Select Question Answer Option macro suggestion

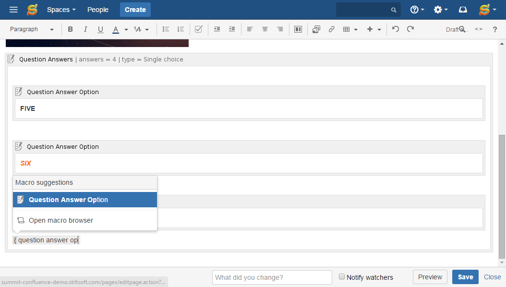click(85, 200)
